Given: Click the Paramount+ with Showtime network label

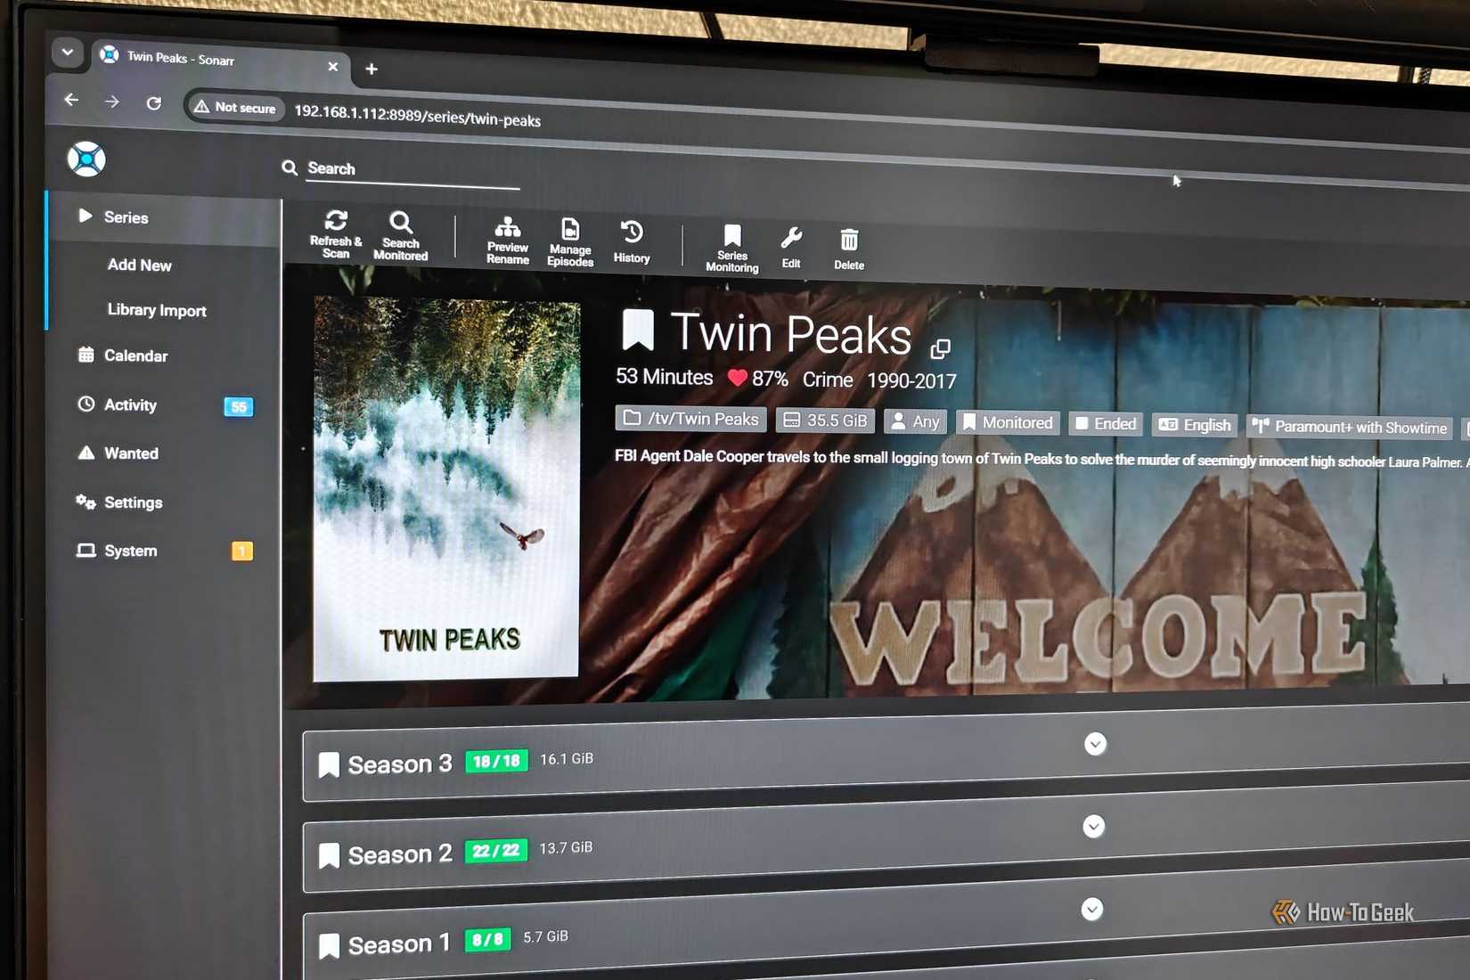Looking at the screenshot, I should pyautogui.click(x=1351, y=428).
